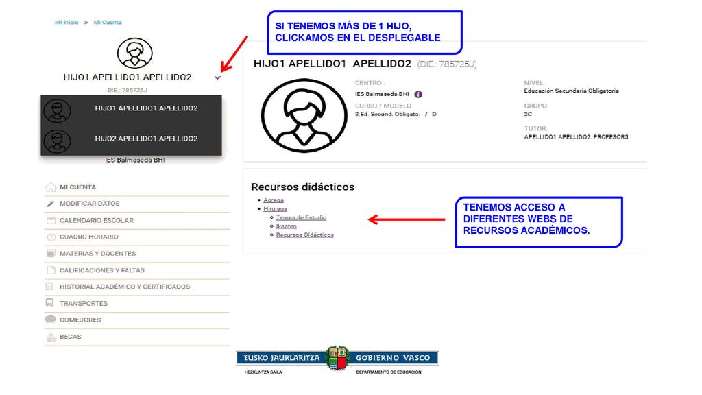Go to Materias y Docentes section

coord(97,254)
